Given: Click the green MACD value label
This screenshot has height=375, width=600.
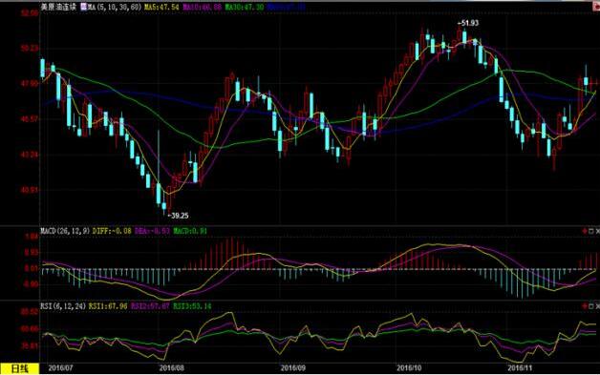Looking at the screenshot, I should (190, 231).
